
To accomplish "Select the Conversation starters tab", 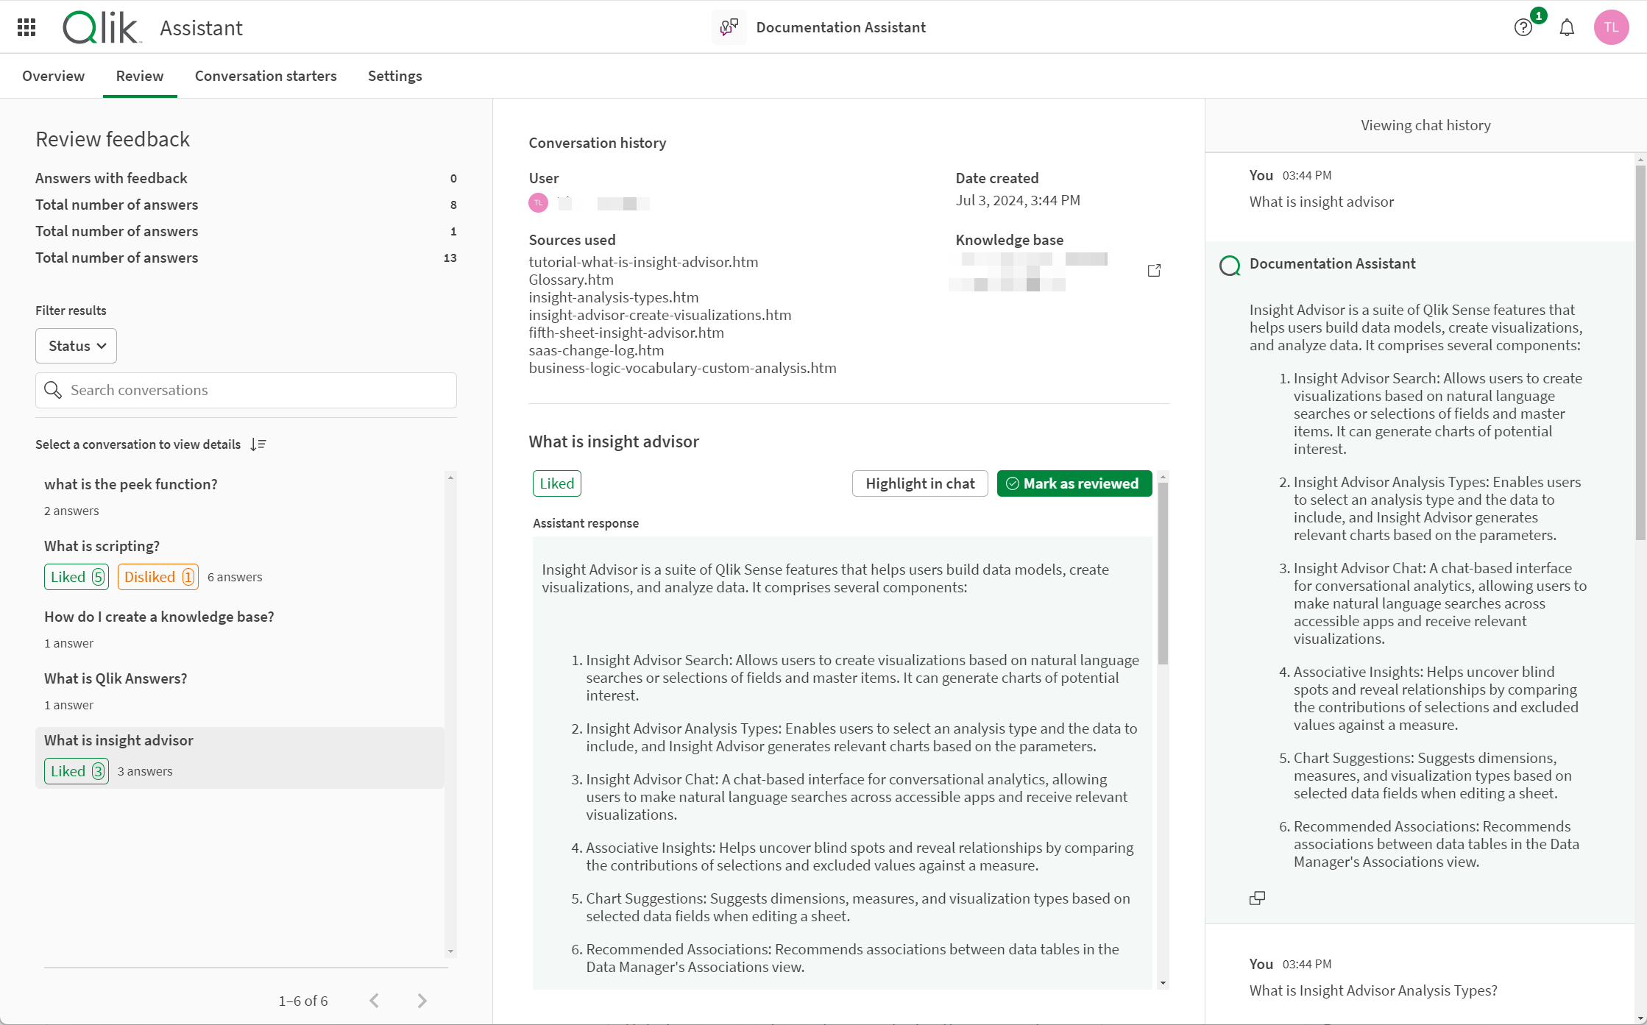I will tap(266, 76).
